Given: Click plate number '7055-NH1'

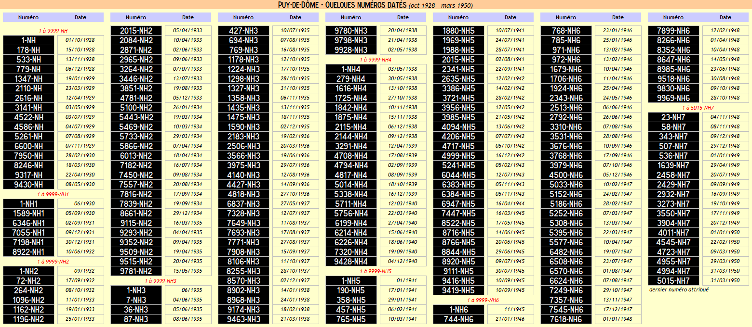Looking at the screenshot, I should click(x=28, y=233).
